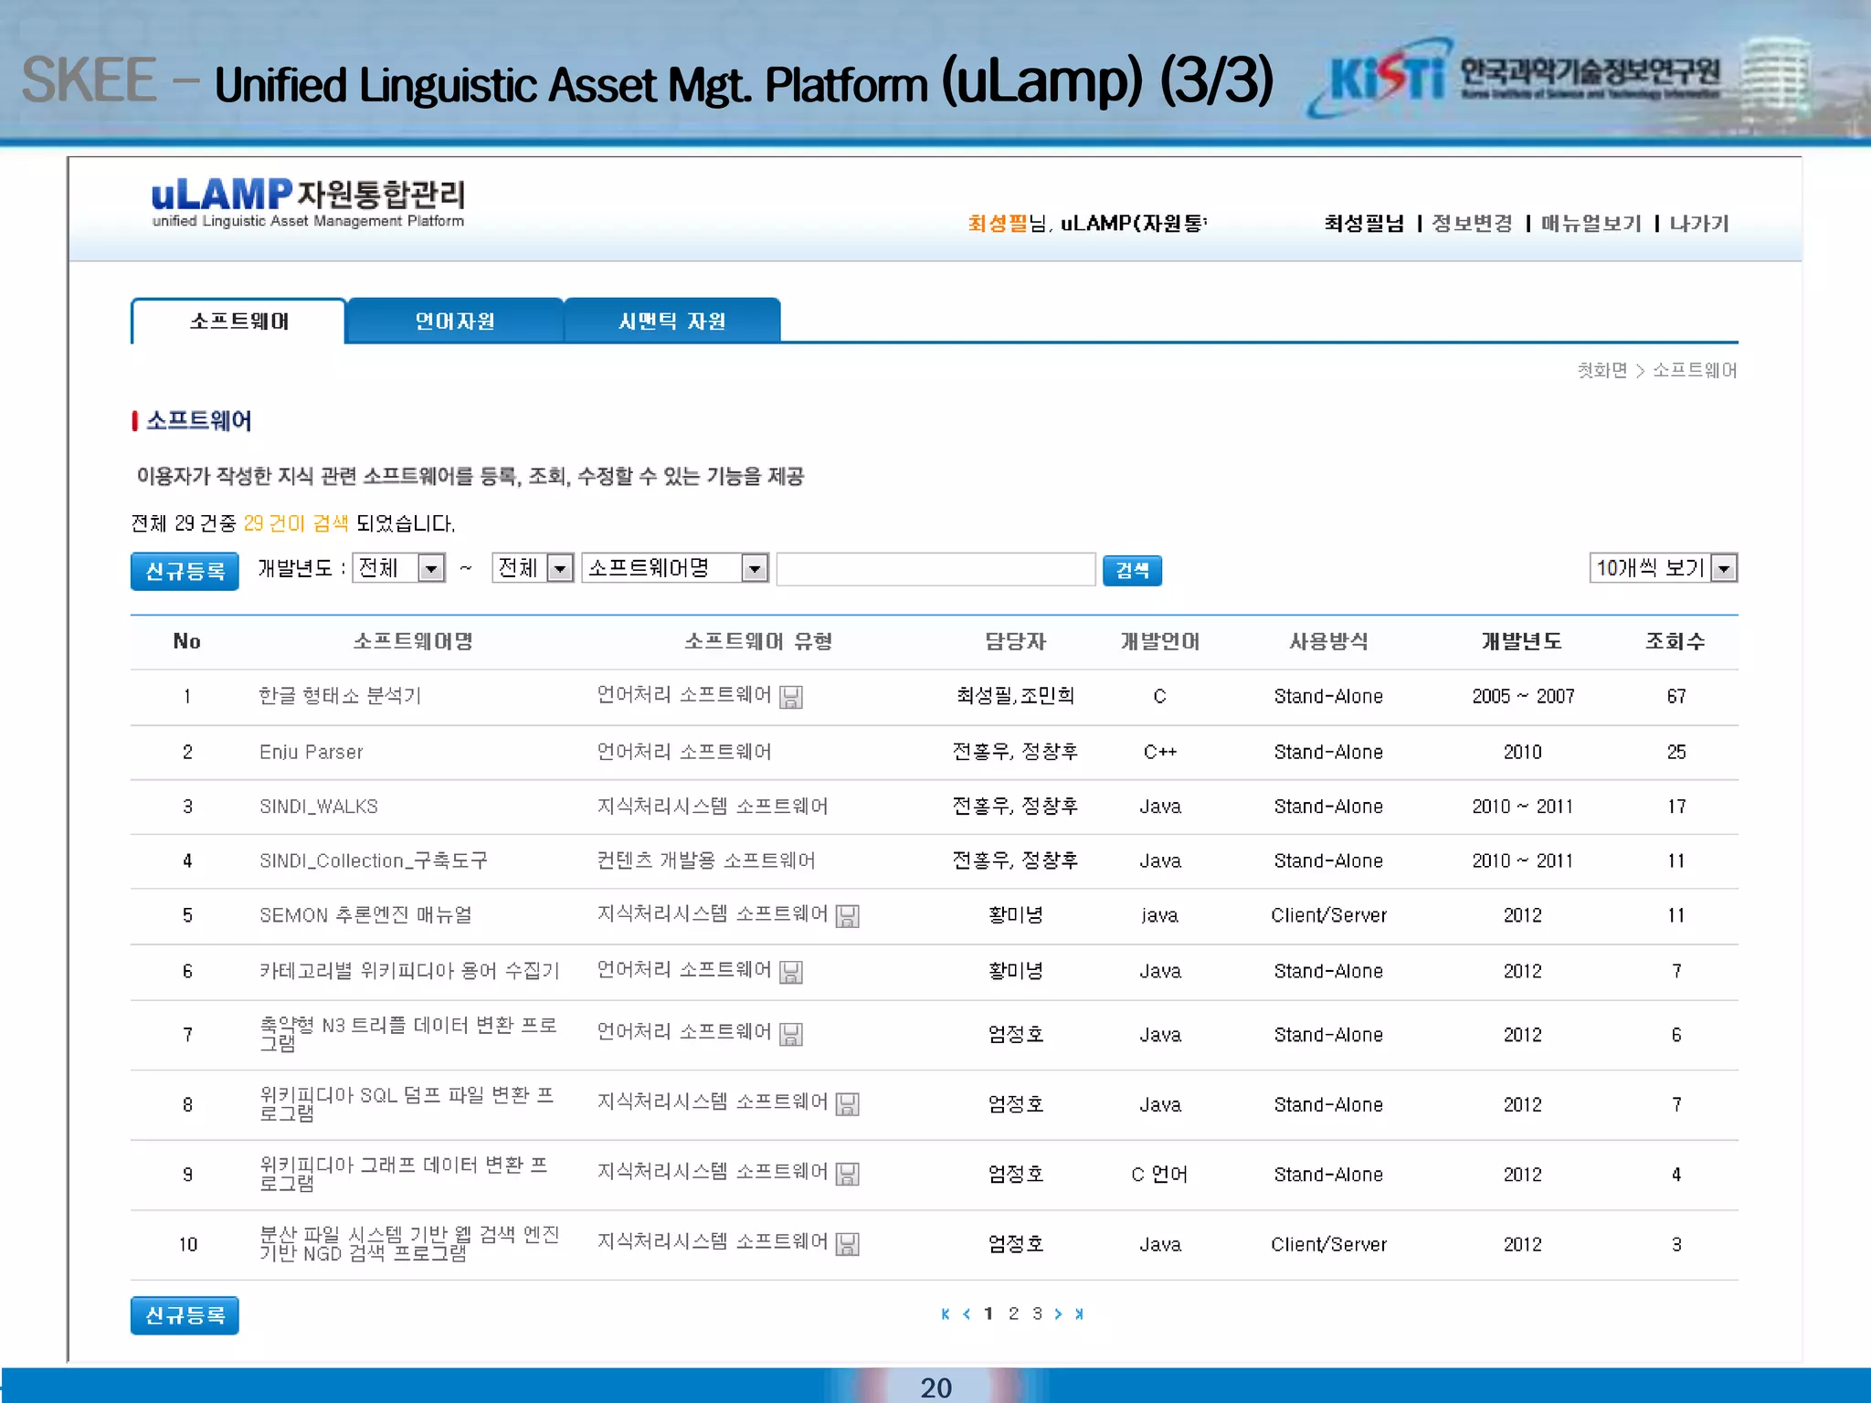The width and height of the screenshot is (1871, 1403).
Task: Click the top 신규등록 button
Action: [x=185, y=572]
